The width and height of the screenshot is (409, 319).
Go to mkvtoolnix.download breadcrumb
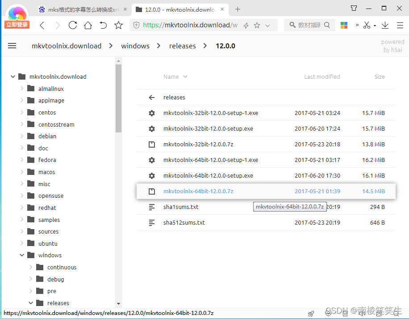67,46
